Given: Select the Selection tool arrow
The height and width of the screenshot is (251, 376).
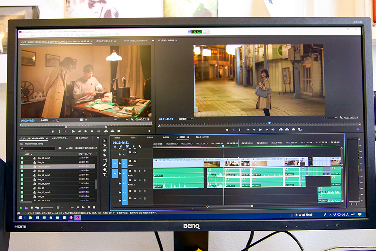Looking at the screenshot, I should [105, 141].
